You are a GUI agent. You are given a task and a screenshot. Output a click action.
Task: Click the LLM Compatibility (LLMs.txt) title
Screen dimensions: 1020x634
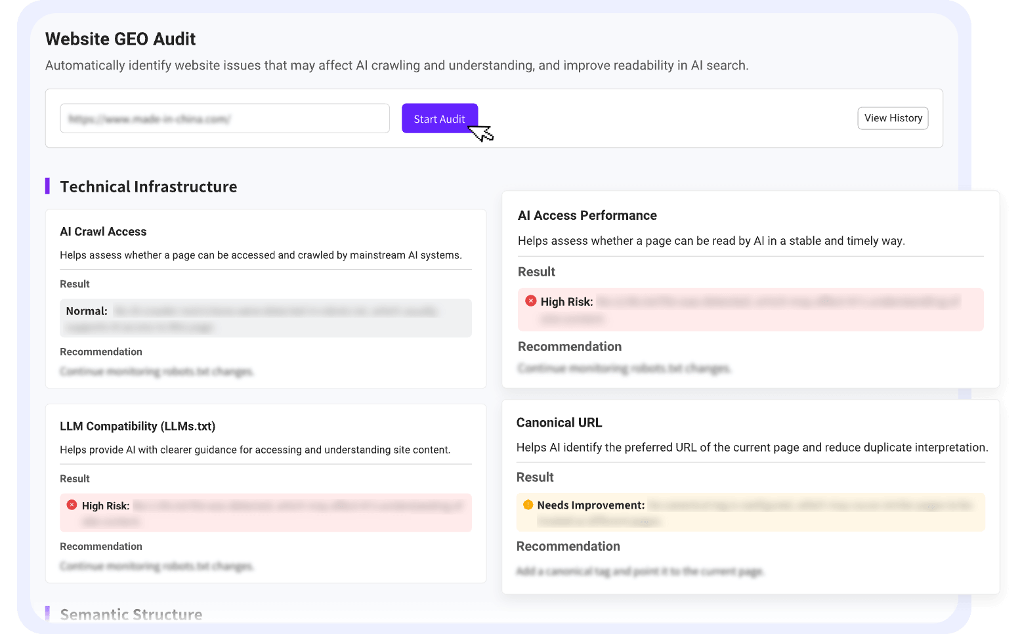click(137, 426)
